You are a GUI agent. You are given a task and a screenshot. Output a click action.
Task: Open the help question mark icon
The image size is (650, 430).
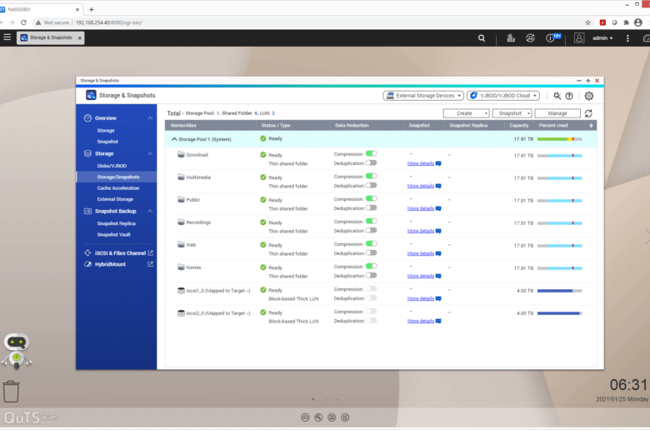coord(569,96)
